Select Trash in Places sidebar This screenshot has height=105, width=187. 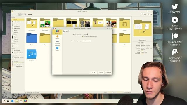pyautogui.click(x=18, y=37)
